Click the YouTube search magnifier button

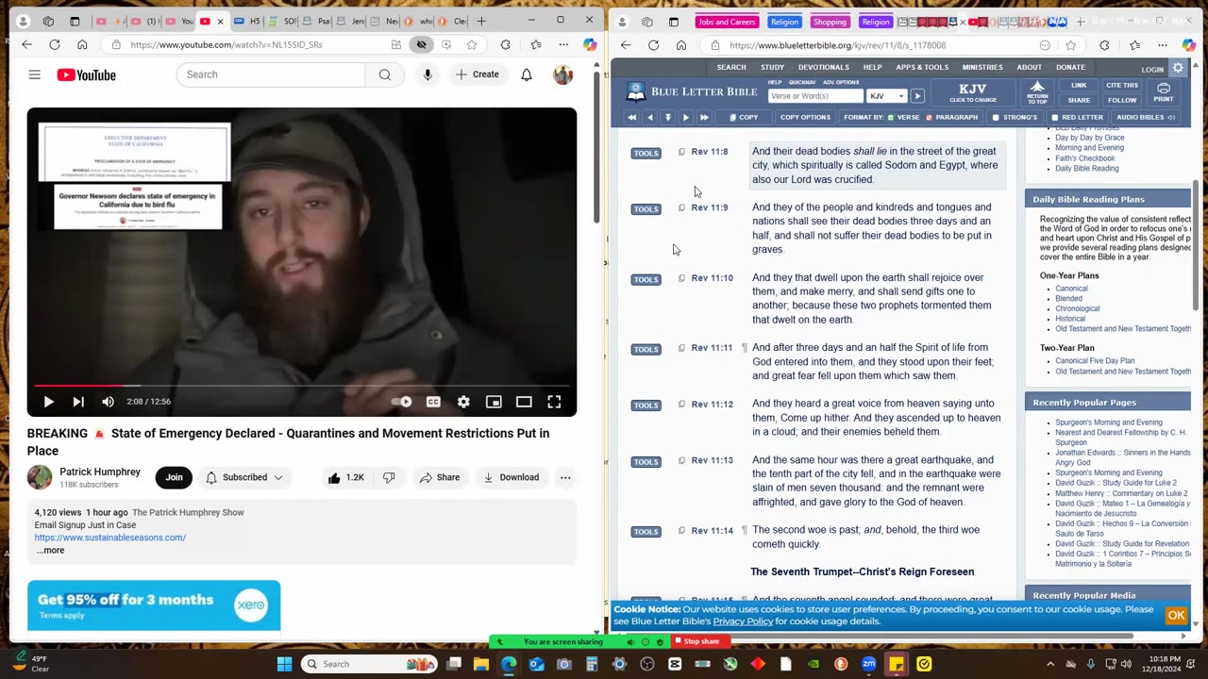tap(384, 75)
